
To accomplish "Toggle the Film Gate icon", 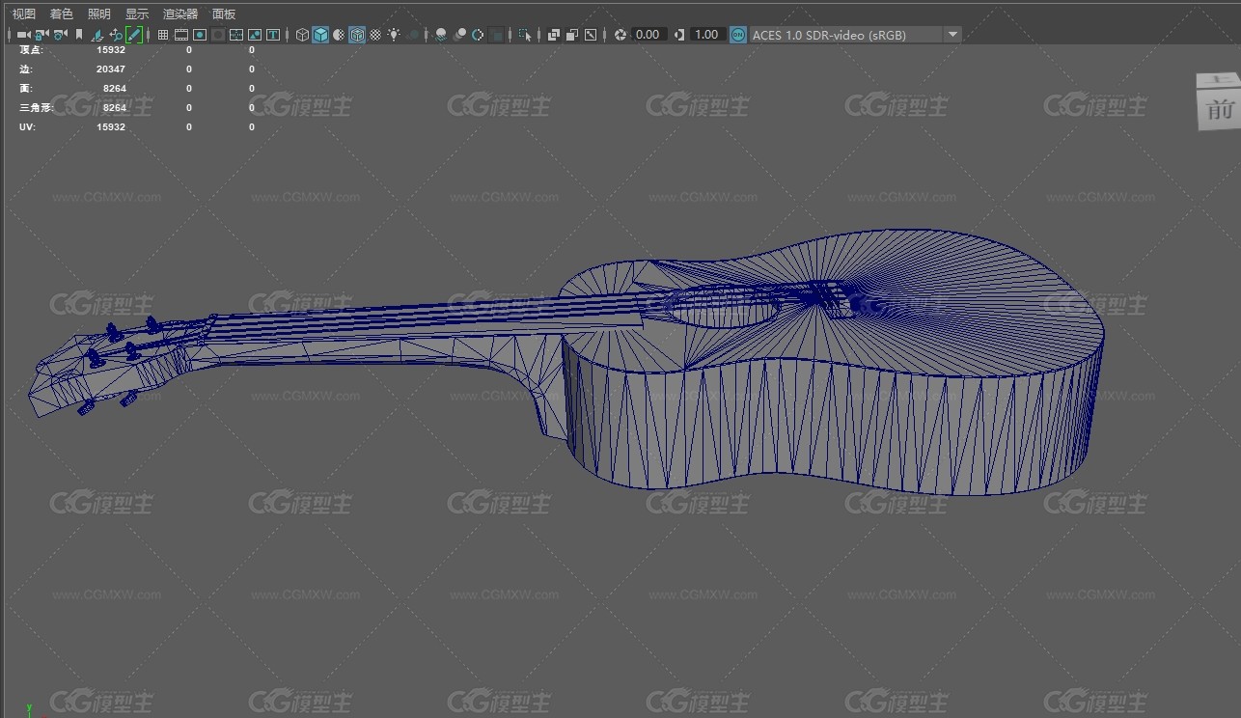I will click(x=180, y=34).
